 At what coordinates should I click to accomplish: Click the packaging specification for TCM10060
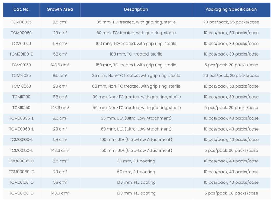pos(231,86)
